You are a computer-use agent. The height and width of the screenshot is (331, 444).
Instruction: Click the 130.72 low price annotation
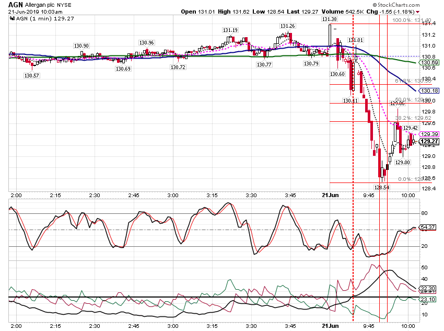(178, 67)
